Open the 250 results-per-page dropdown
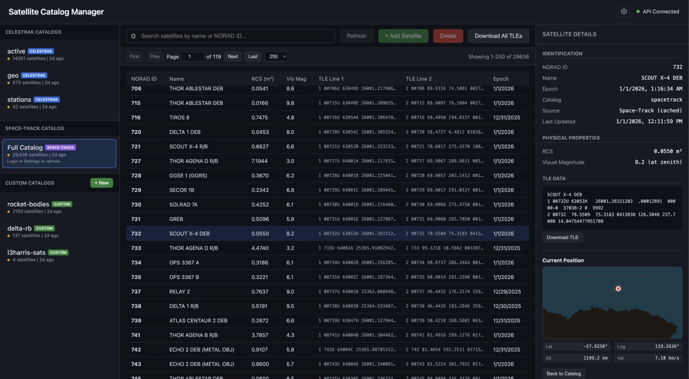The image size is (689, 379). (276, 56)
